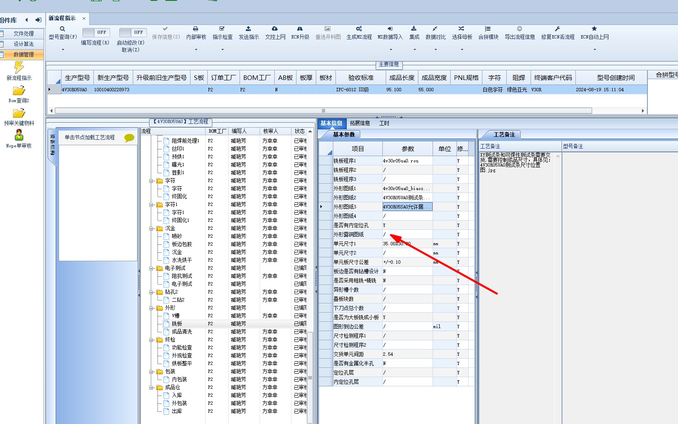678x424 pixels.
Task: Toggle the 编写流程(R) OFF switch
Action: 96,32
